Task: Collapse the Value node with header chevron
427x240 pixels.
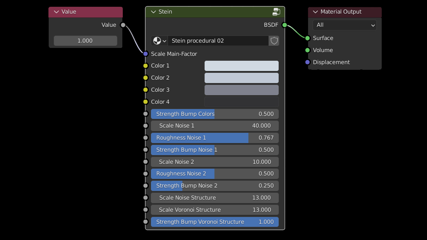Action: tap(57, 12)
